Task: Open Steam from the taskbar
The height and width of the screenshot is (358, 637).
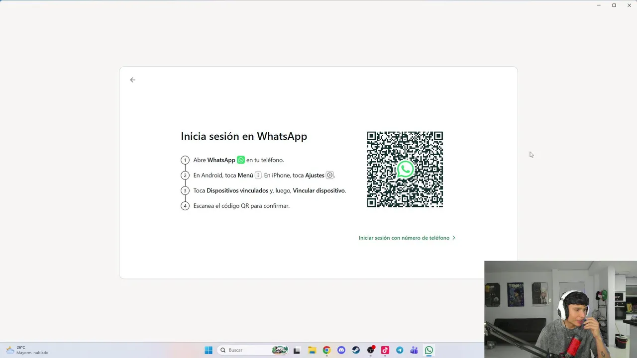Action: (356, 350)
